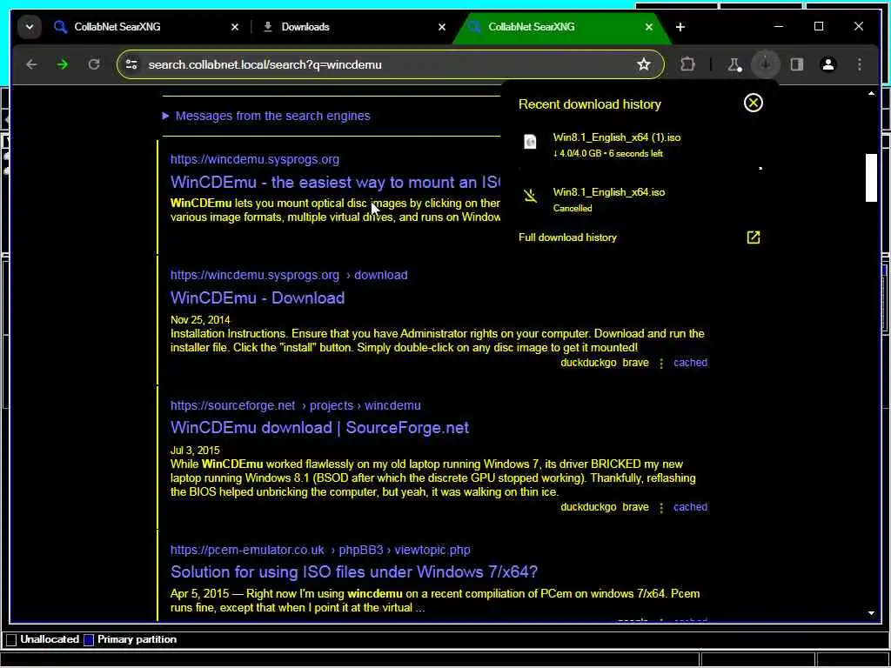
Task: Click the page scrollbar thumb
Action: click(x=871, y=177)
